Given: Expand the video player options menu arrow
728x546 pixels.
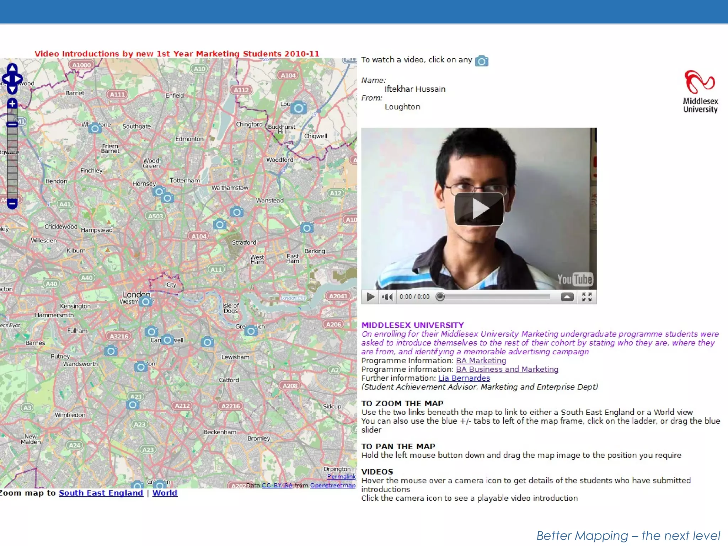Looking at the screenshot, I should [567, 297].
